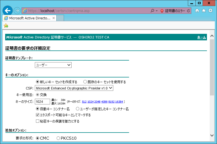Viewport: 217px width, 144px height.
Task: Select 新しいキー セットを作成する radio
Action: pyautogui.click(x=38, y=82)
